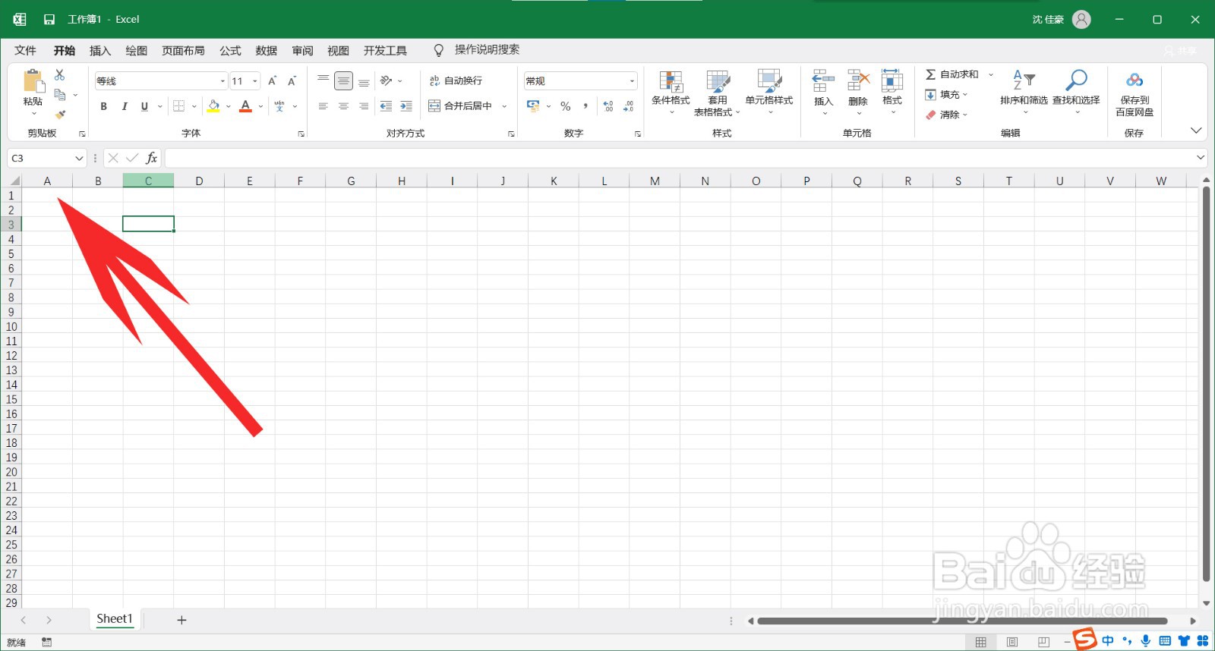Apply red font color A

pos(245,106)
